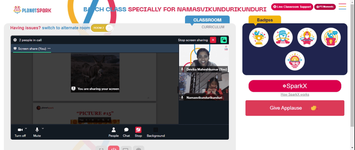Screen dimensions: 355x150
Task: Open Live Classroom Support
Action: pyautogui.click(x=292, y=7)
